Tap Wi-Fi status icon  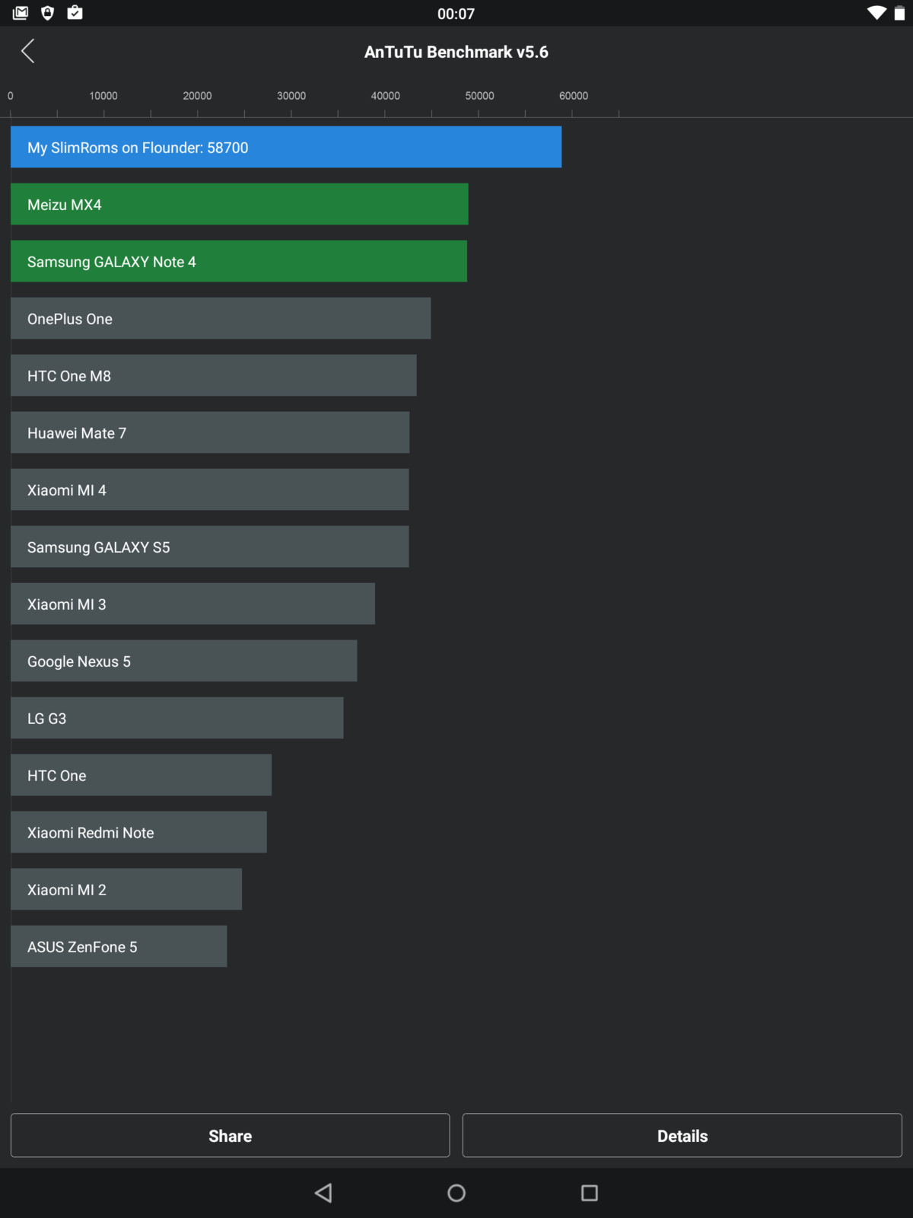coord(876,13)
